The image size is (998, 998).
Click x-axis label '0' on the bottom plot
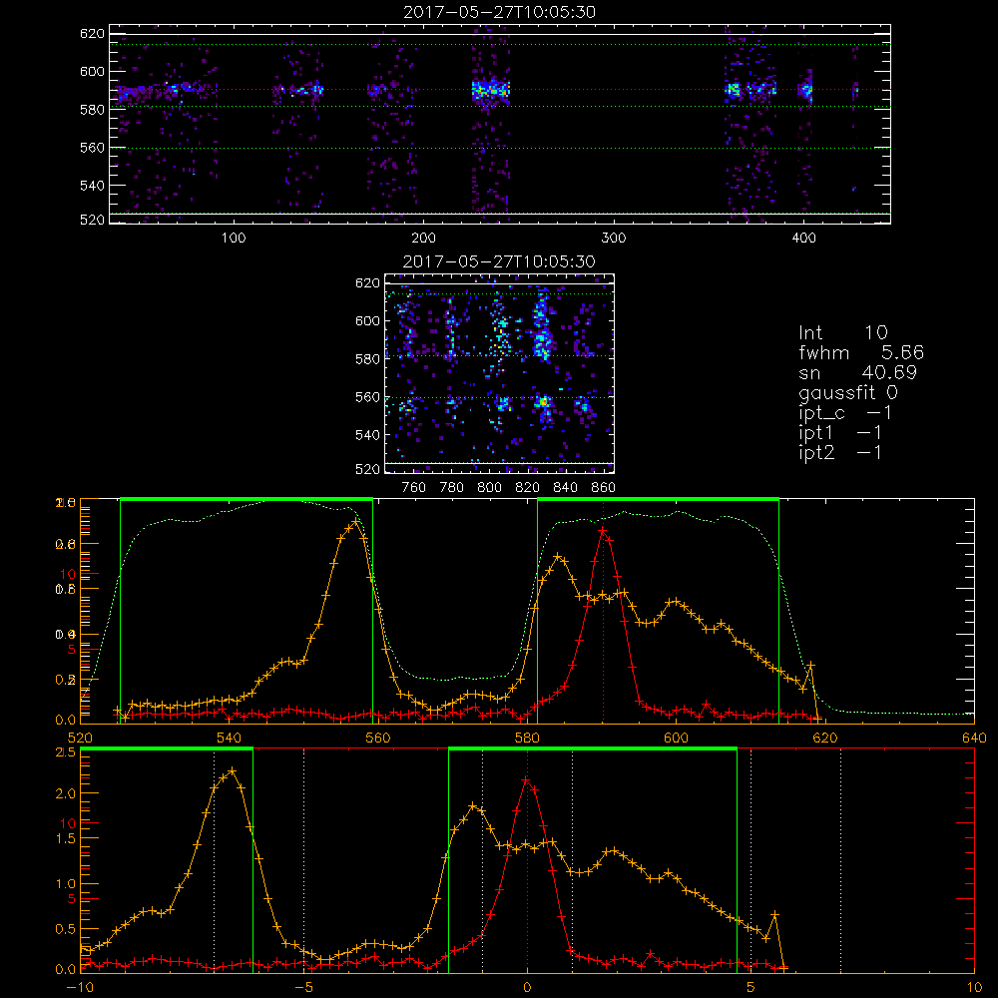tap(527, 988)
